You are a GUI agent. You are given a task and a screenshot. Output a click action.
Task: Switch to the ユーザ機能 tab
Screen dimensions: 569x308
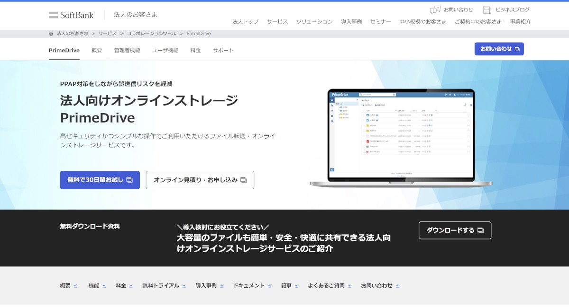tap(165, 50)
